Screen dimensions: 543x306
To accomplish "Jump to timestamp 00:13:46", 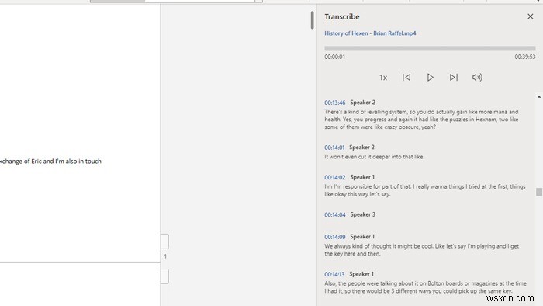I will tap(335, 103).
